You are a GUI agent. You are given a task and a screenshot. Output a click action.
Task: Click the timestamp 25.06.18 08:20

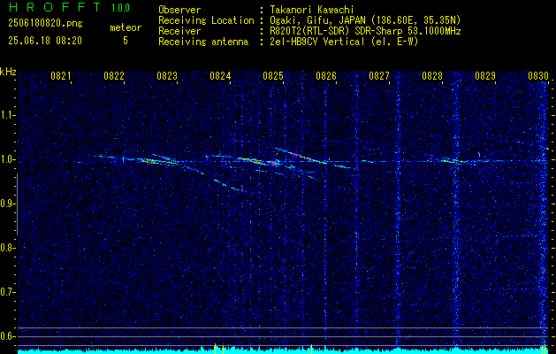click(x=45, y=41)
